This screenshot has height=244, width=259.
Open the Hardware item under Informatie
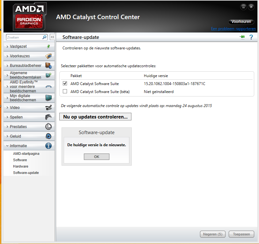pyautogui.click(x=21, y=166)
